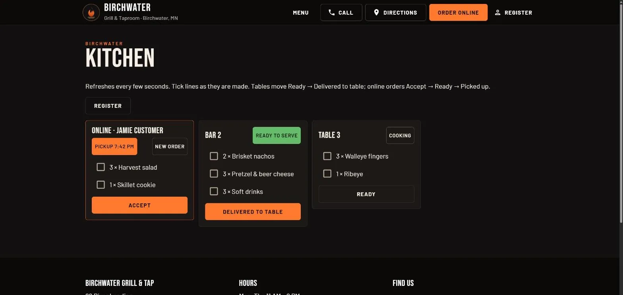Screen dimensions: 623x295
Task: Mark the Ribeye line as made
Action: click(327, 173)
